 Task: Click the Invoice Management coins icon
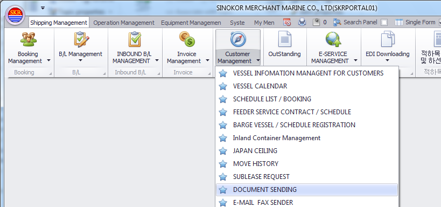point(187,39)
